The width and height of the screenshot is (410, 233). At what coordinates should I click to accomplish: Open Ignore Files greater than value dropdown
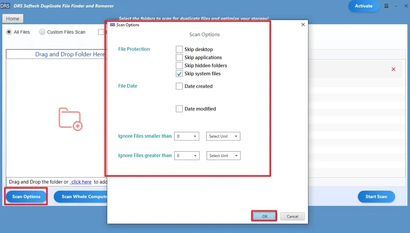187,156
